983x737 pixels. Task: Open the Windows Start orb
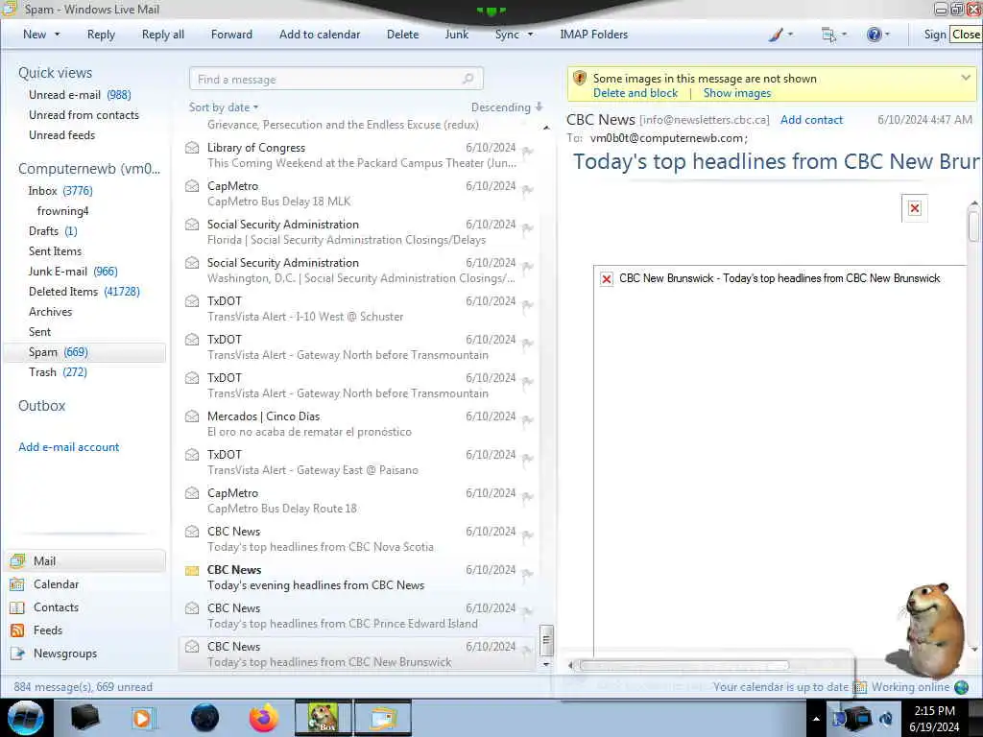pyautogui.click(x=26, y=718)
